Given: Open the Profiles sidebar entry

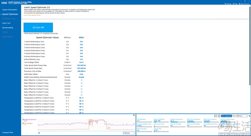Looking at the screenshot, I should pos(5,32).
